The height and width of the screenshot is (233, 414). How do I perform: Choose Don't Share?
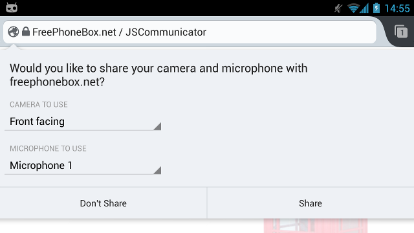pos(103,203)
